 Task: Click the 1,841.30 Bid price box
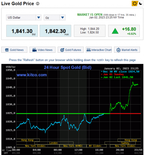(22, 31)
